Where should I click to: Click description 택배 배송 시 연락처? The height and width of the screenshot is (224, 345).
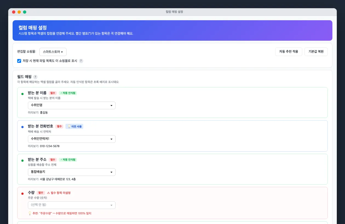pyautogui.click(x=39, y=132)
